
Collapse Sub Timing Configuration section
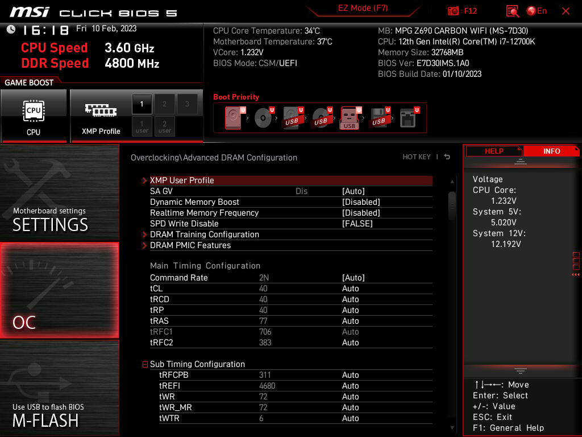click(145, 364)
